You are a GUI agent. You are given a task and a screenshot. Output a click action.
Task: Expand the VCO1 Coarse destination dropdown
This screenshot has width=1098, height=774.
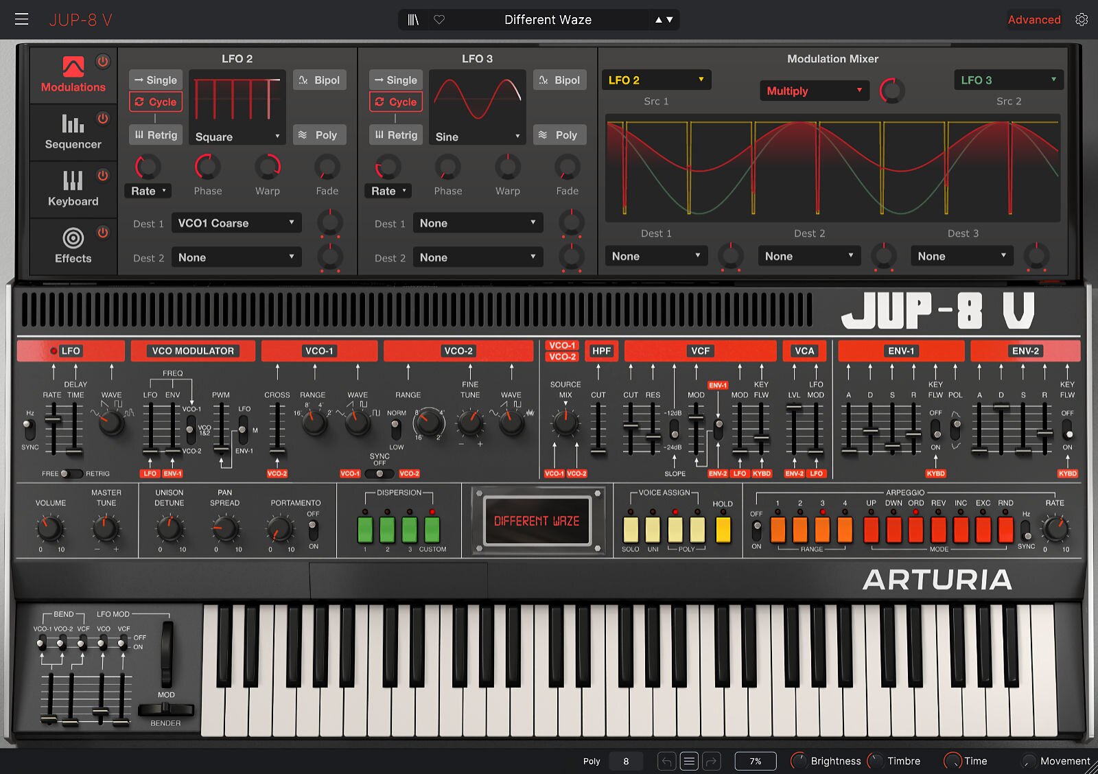236,223
